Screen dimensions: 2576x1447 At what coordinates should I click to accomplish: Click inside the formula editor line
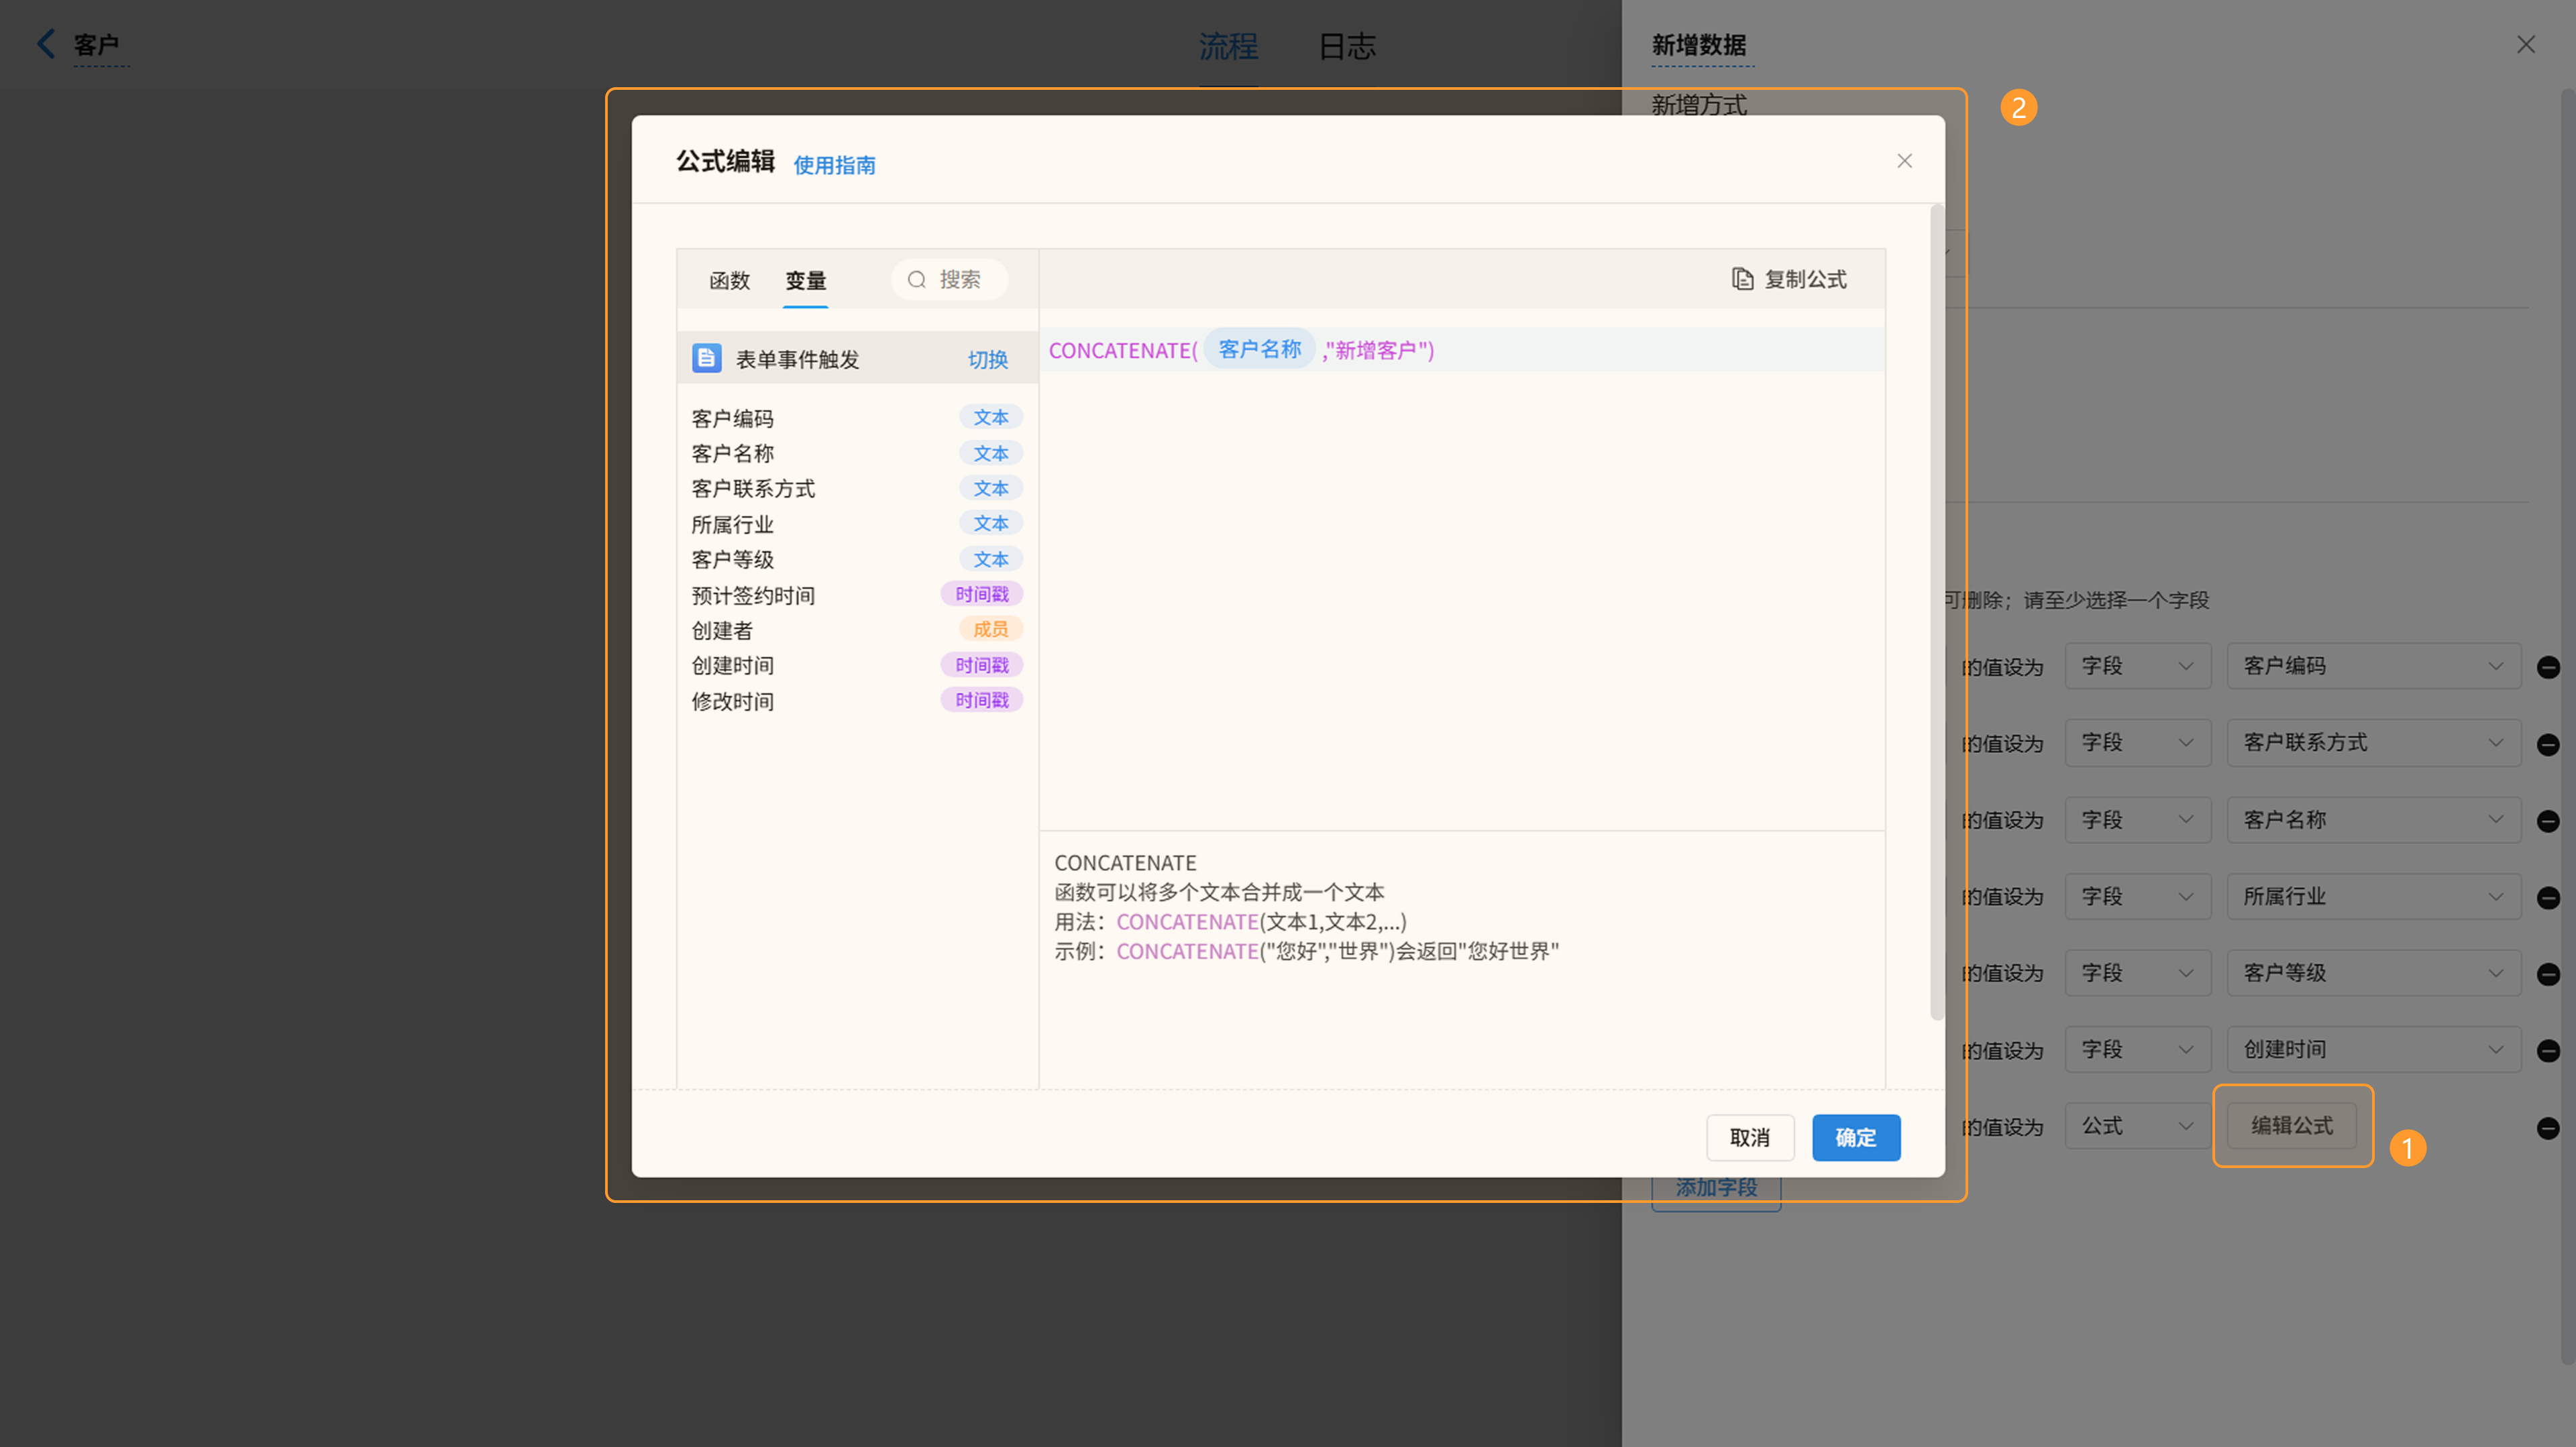1461,350
